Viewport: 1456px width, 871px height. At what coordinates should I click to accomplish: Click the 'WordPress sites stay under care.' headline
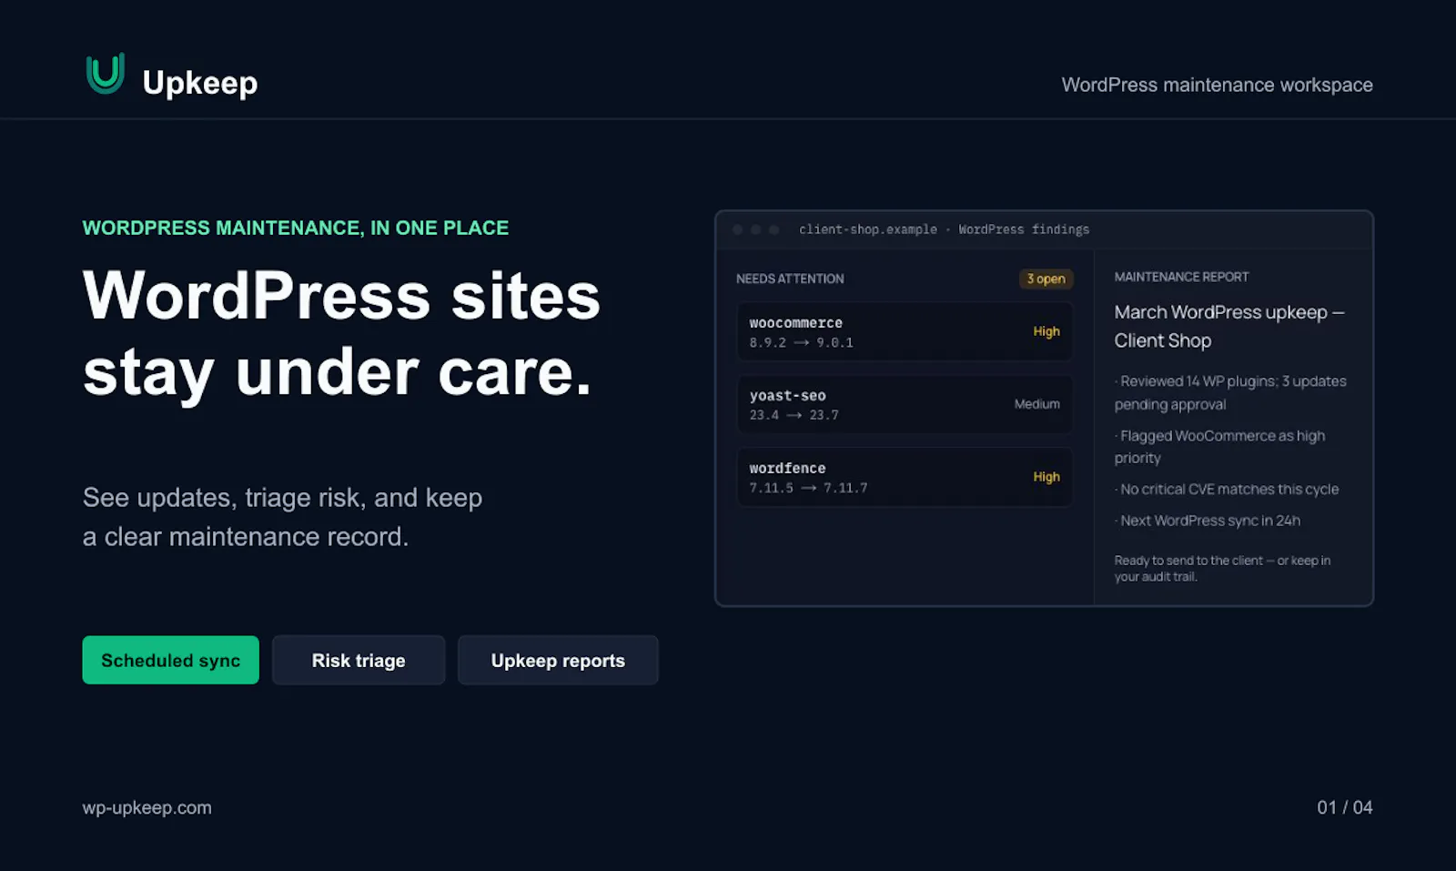341,333
